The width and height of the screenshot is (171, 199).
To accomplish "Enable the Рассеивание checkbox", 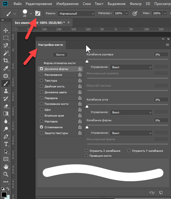I will click(x=41, y=75).
